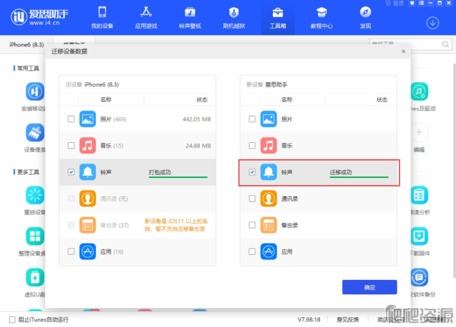Viewport: 456px width, 327px height.
Task: Open the 发现 compass icon
Action: tap(366, 12)
